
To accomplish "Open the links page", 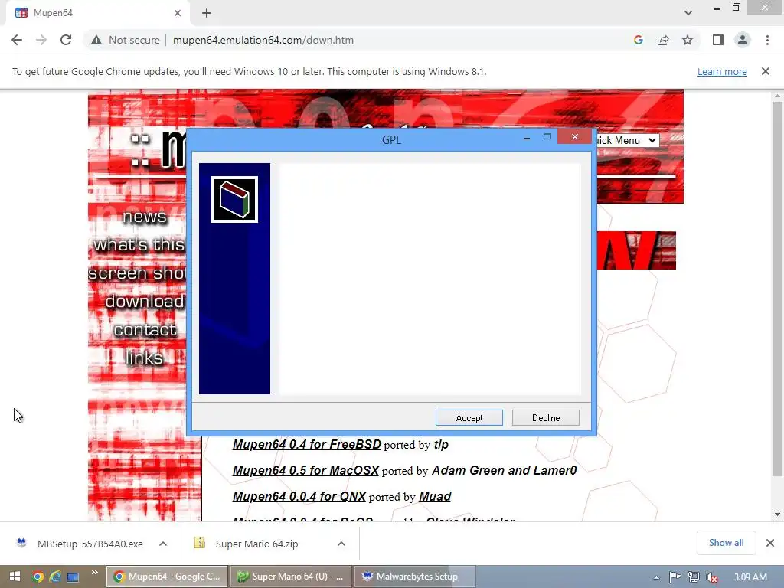I will click(x=145, y=358).
